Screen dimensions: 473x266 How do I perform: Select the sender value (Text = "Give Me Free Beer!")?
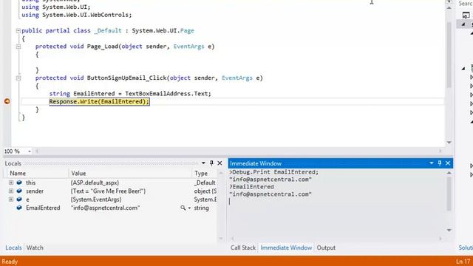click(x=108, y=191)
